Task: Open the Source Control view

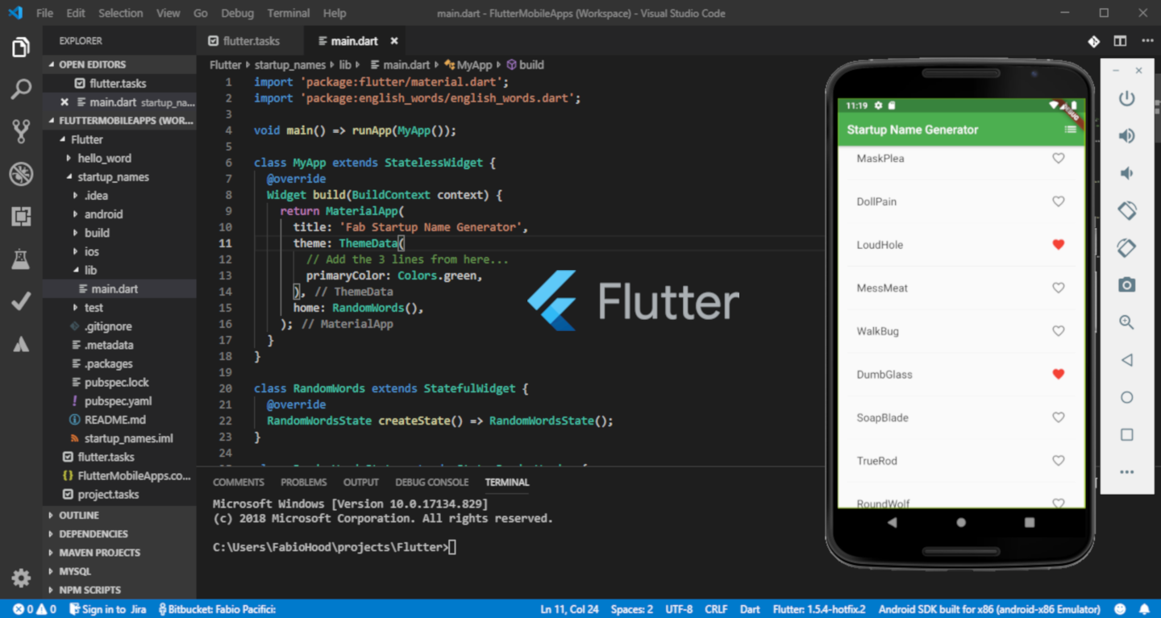Action: tap(20, 131)
